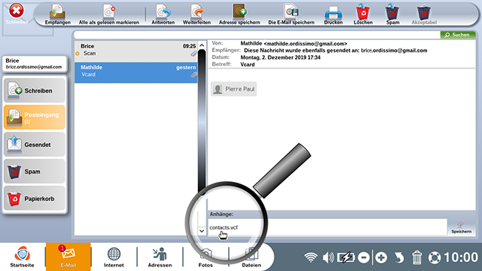Delete the message with Löschen

[x=363, y=14]
